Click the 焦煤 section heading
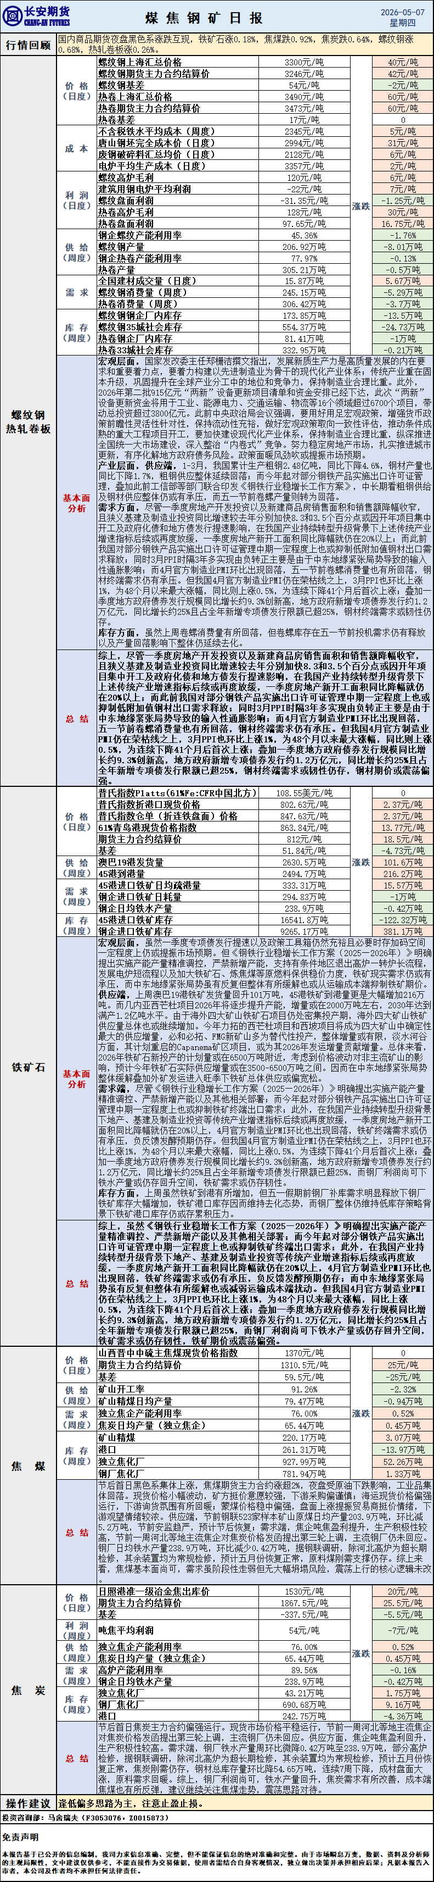 pyautogui.click(x=29, y=1465)
